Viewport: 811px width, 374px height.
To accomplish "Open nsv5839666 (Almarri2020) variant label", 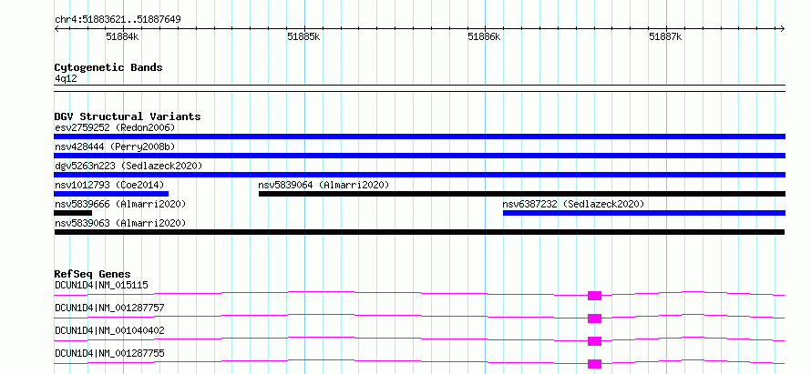I will [x=120, y=204].
